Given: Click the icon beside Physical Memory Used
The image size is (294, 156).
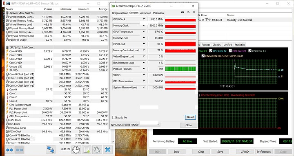Looking at the screenshot, I should coord(7,28).
